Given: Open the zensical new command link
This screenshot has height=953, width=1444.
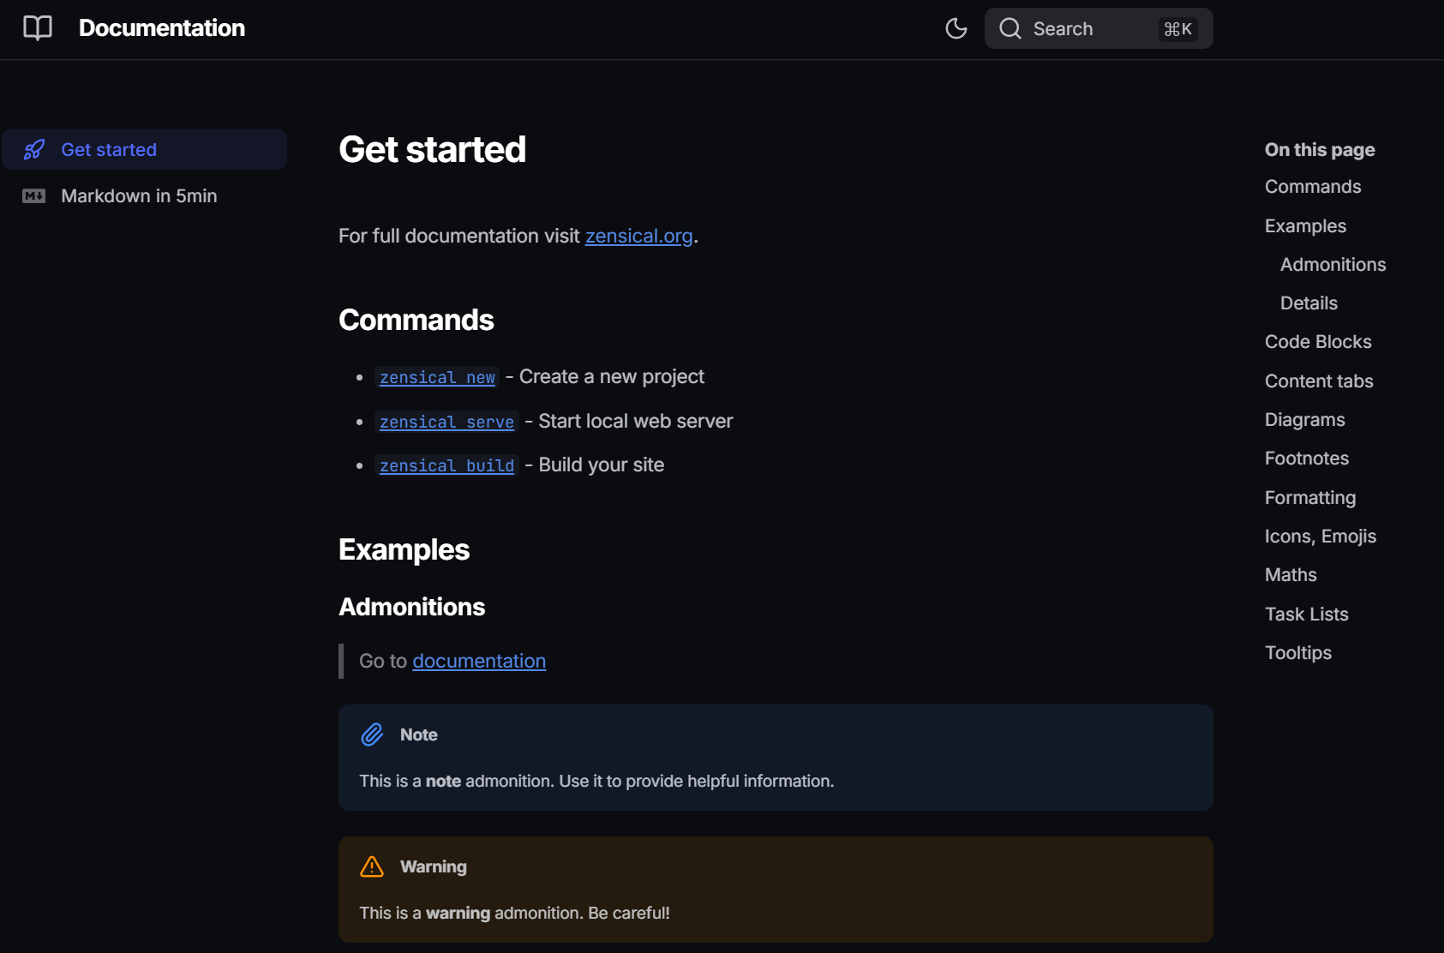Looking at the screenshot, I should [437, 377].
